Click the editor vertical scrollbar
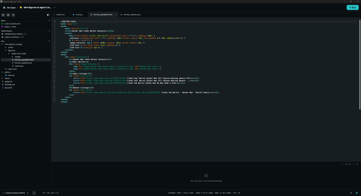This screenshot has height=196, width=361. pos(360,65)
